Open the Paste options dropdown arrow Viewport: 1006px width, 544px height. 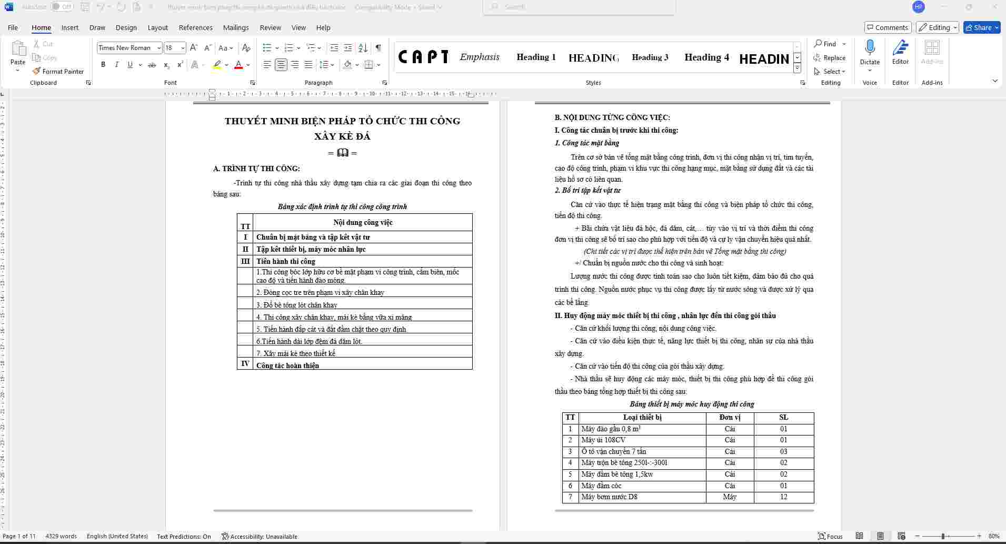coord(18,71)
